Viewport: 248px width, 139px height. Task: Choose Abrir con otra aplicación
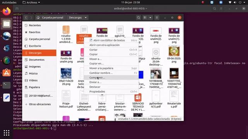pos(111,45)
